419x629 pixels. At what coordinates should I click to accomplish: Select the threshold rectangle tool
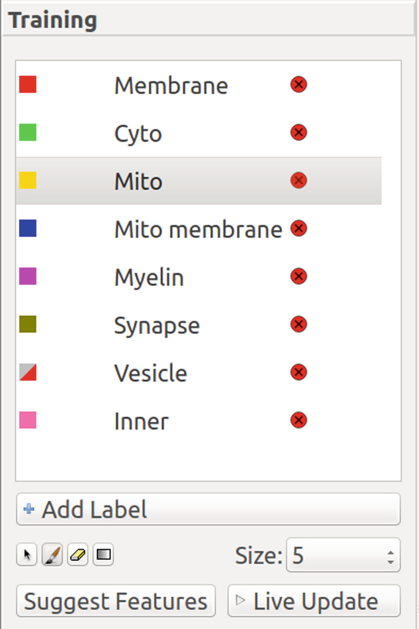coord(103,555)
